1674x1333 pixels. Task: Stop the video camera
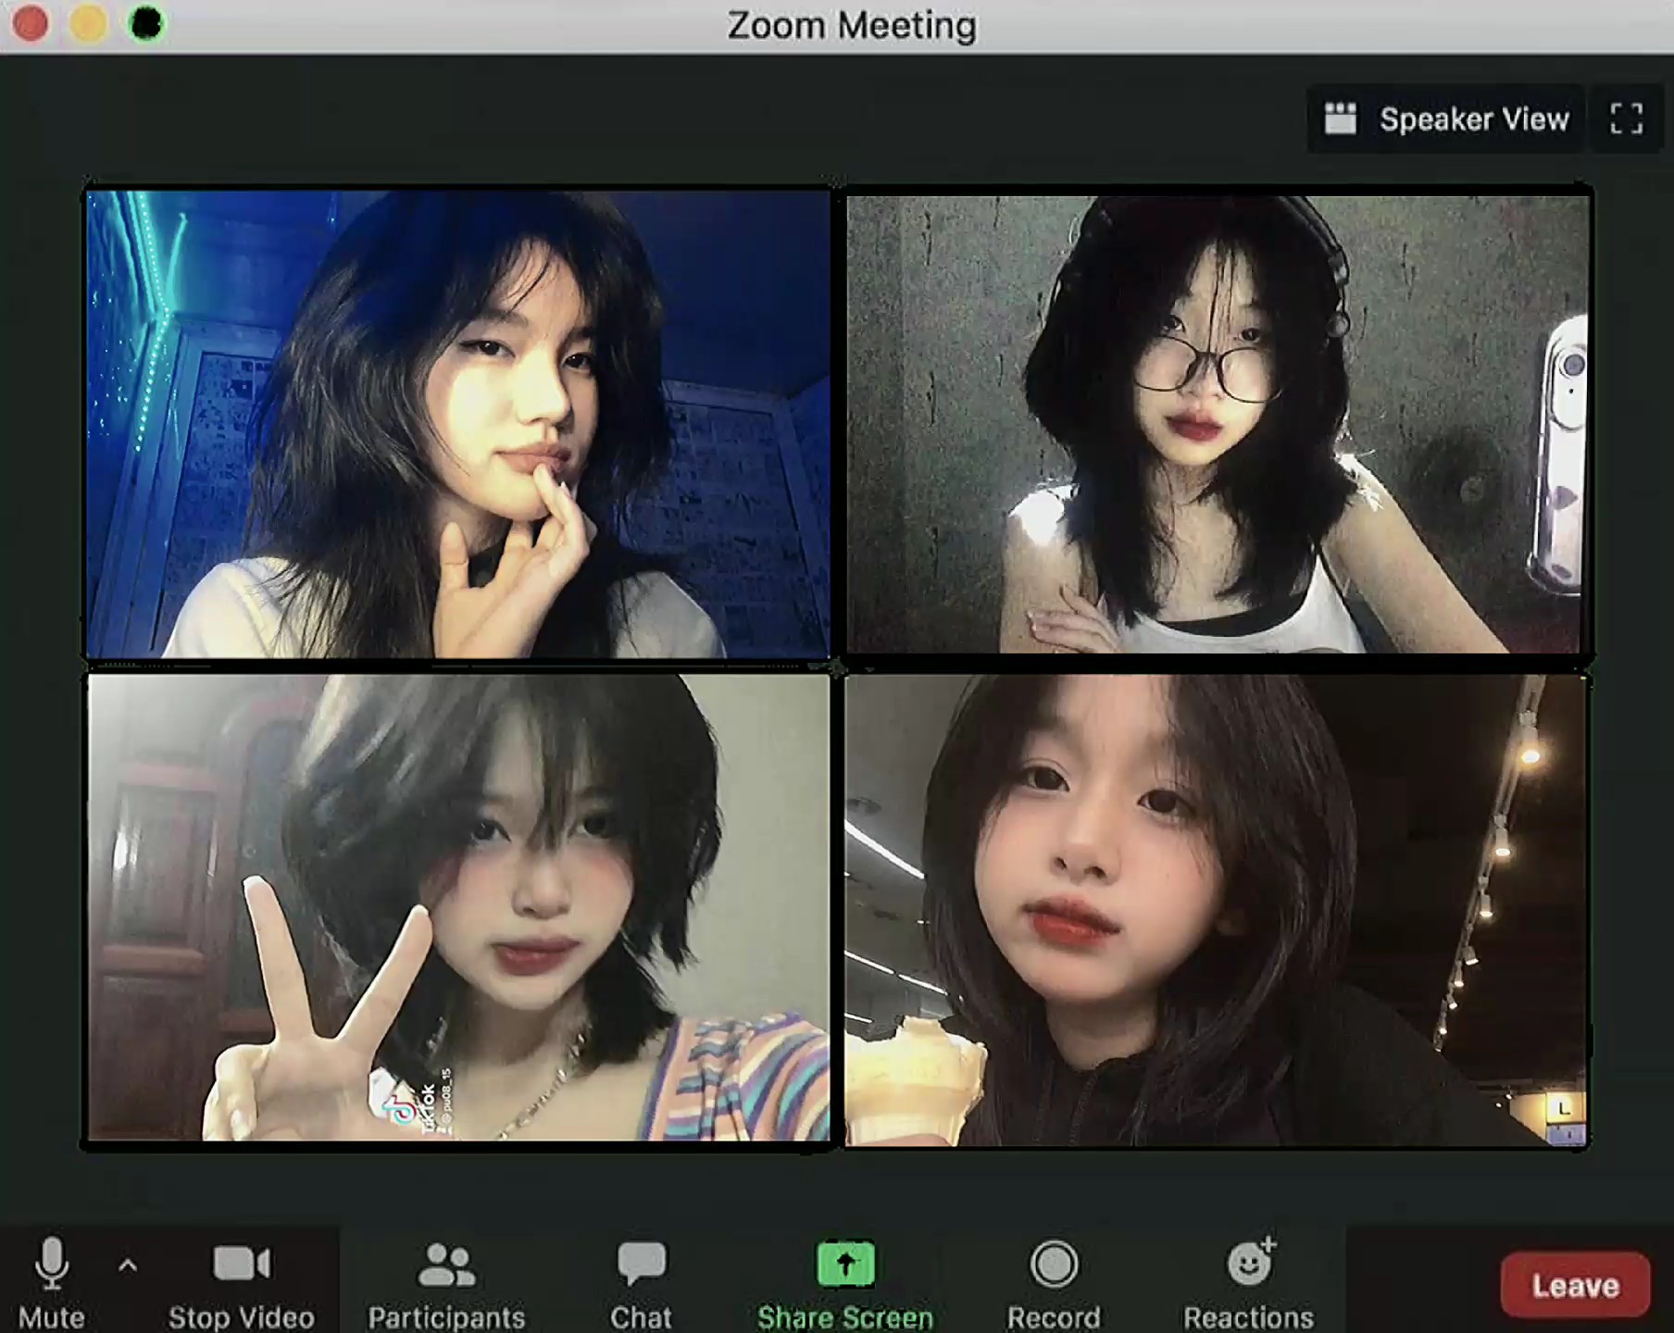(241, 1281)
